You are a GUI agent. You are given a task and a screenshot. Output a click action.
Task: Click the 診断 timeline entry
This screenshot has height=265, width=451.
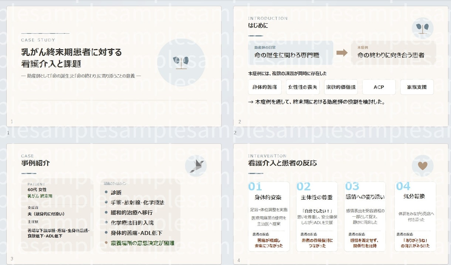[x=116, y=192]
